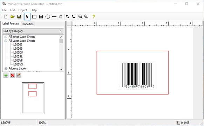This screenshot has width=204, height=126.
Task: Add a label format with the green plus
Action: [6, 75]
